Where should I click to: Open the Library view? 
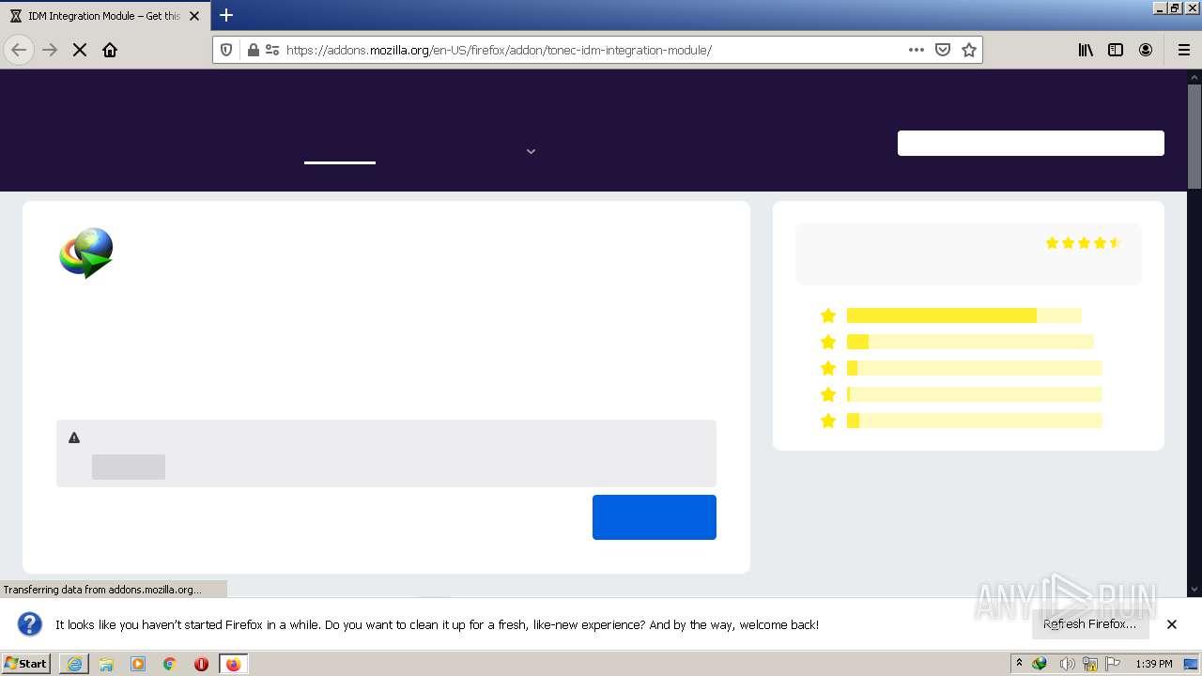coord(1086,50)
